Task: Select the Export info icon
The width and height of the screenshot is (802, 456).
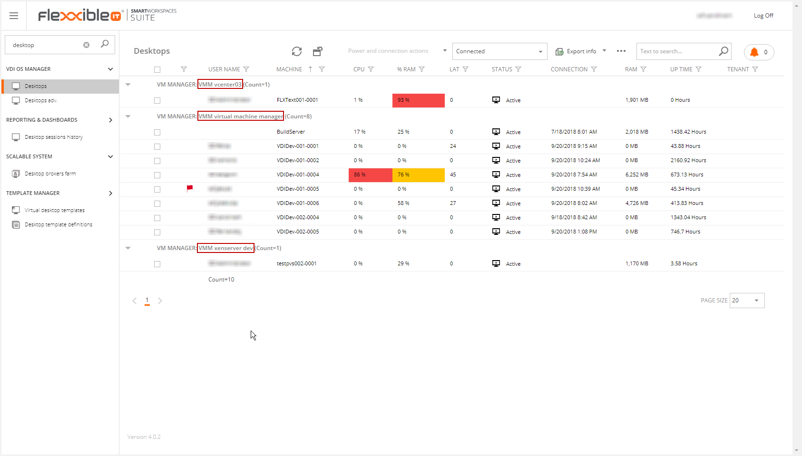Action: (x=560, y=51)
